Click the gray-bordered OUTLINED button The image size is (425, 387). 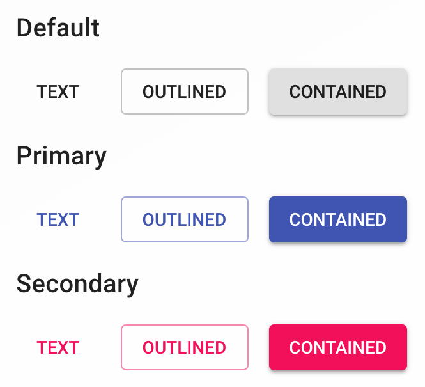click(x=184, y=91)
